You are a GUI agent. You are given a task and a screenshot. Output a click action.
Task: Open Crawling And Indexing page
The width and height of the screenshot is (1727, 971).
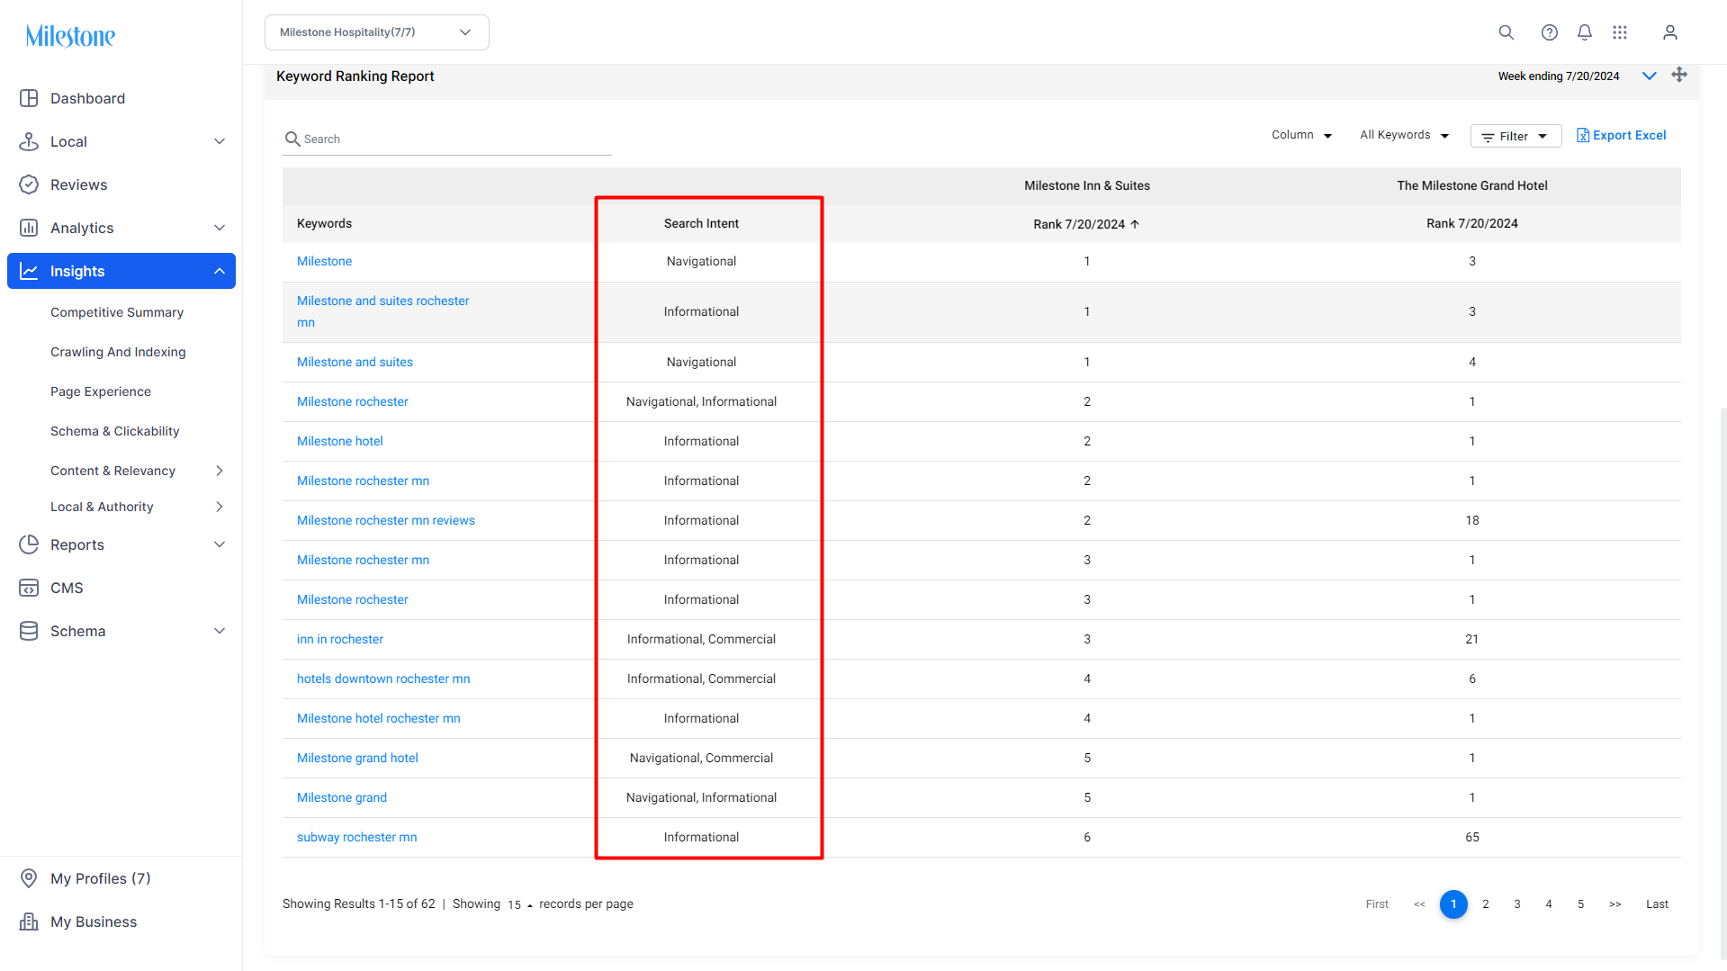(x=118, y=352)
